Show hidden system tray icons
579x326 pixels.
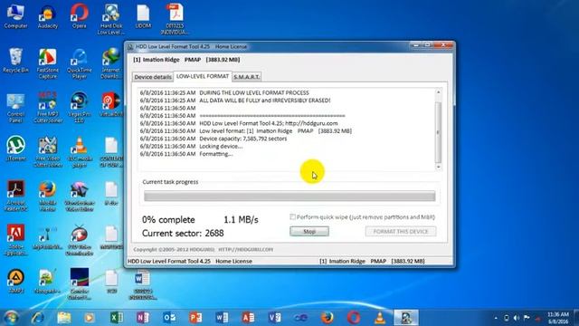(x=496, y=318)
